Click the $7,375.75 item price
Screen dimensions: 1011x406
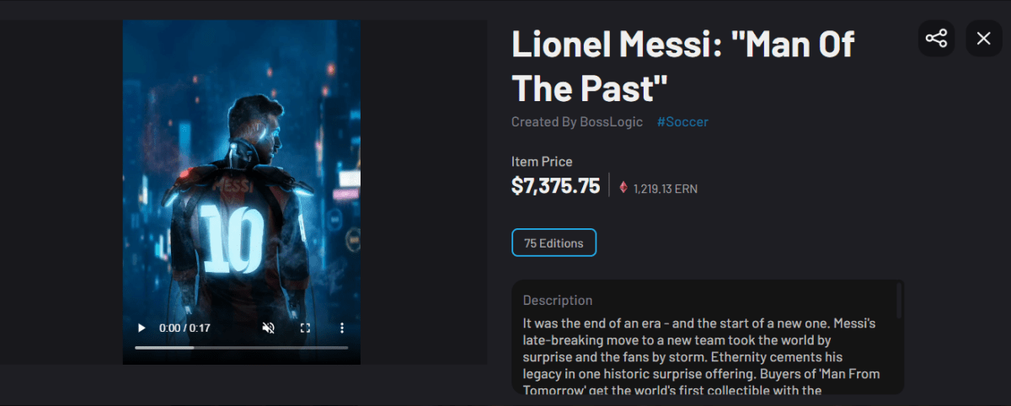click(x=555, y=186)
